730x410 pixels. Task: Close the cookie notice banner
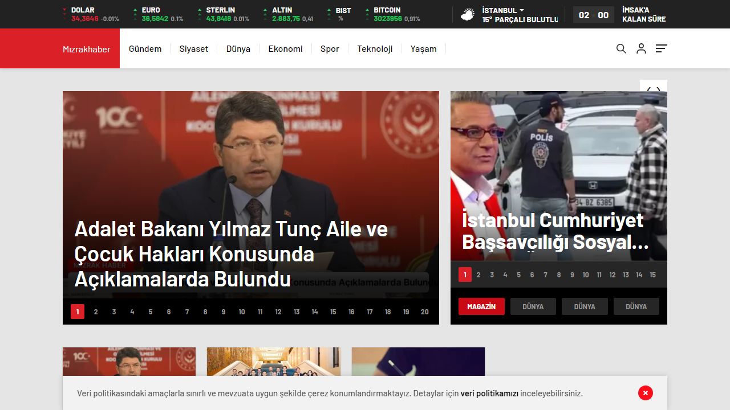(x=645, y=393)
